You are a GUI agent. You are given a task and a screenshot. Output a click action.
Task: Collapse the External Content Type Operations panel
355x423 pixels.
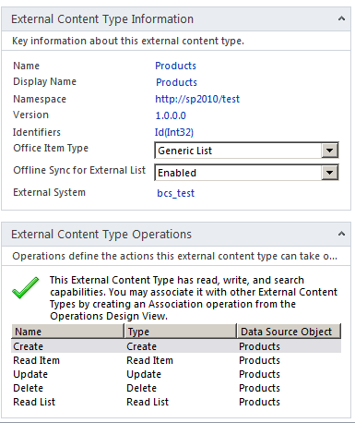[341, 234]
